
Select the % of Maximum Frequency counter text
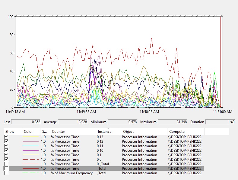point(72,173)
